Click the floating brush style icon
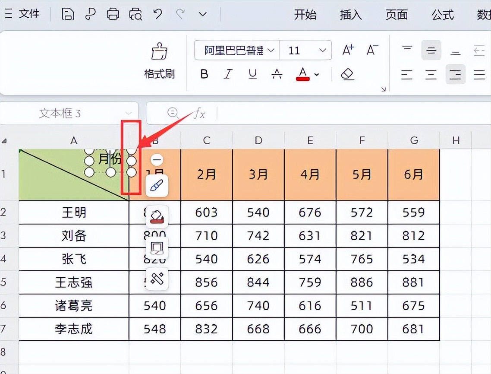This screenshot has width=491, height=374. [x=157, y=186]
